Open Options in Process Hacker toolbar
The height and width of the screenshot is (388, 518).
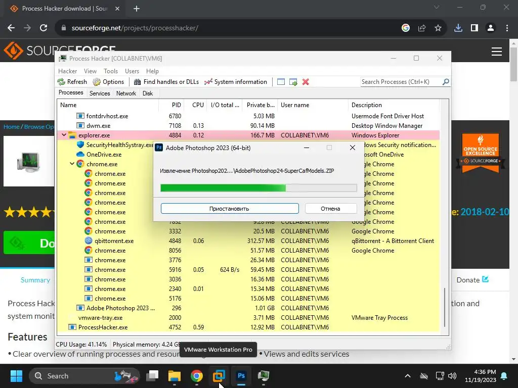[x=108, y=82]
